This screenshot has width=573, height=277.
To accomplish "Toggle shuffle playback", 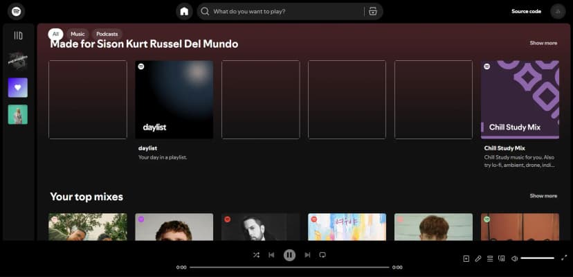I will tap(256, 255).
